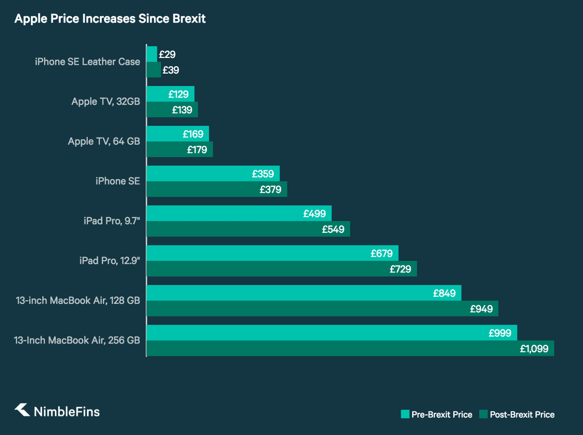Click the £849 MacBook Air bar
The height and width of the screenshot is (435, 583).
point(304,293)
